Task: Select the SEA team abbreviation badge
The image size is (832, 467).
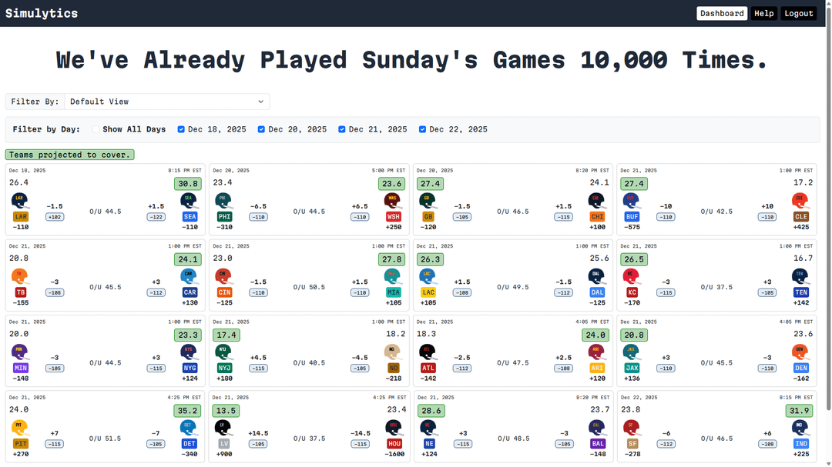Action: pyautogui.click(x=190, y=217)
